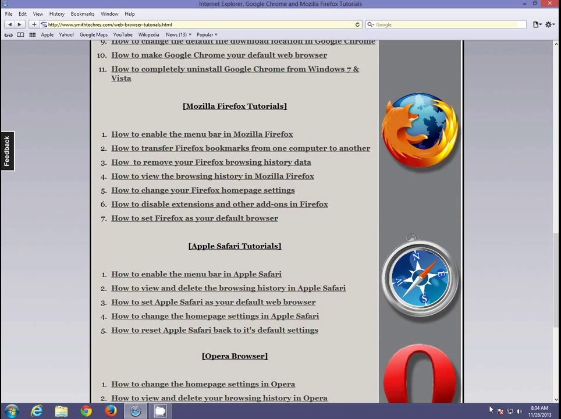The image size is (561, 419).
Task: Click the search magnifier dropdown icon
Action: coord(371,24)
